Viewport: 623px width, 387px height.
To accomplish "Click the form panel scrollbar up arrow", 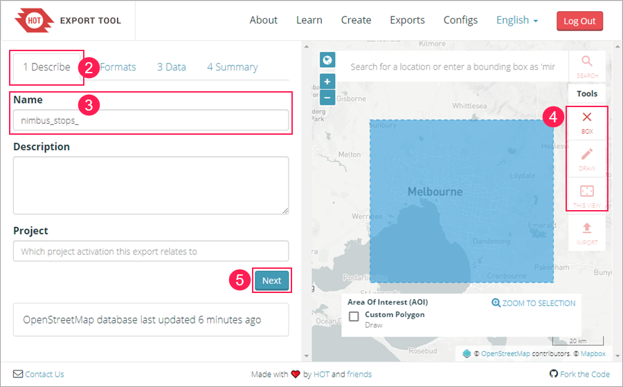I will point(307,46).
